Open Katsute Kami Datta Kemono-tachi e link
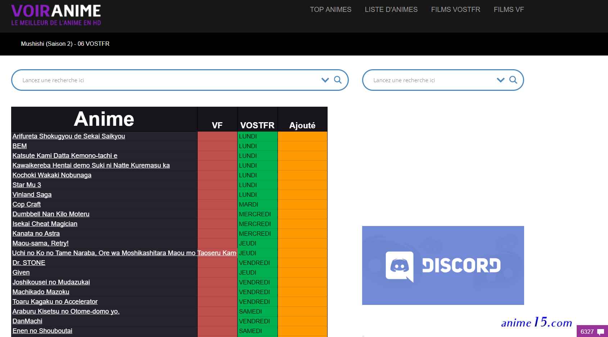This screenshot has width=608, height=337. (65, 156)
